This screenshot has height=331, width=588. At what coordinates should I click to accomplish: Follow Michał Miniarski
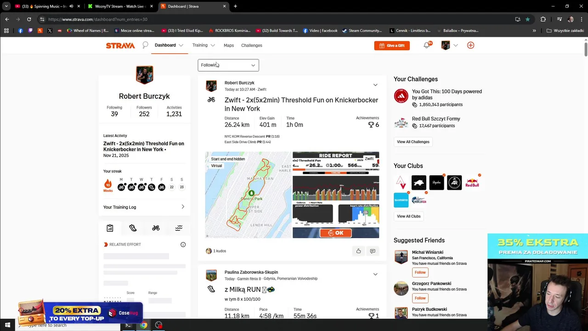click(420, 272)
